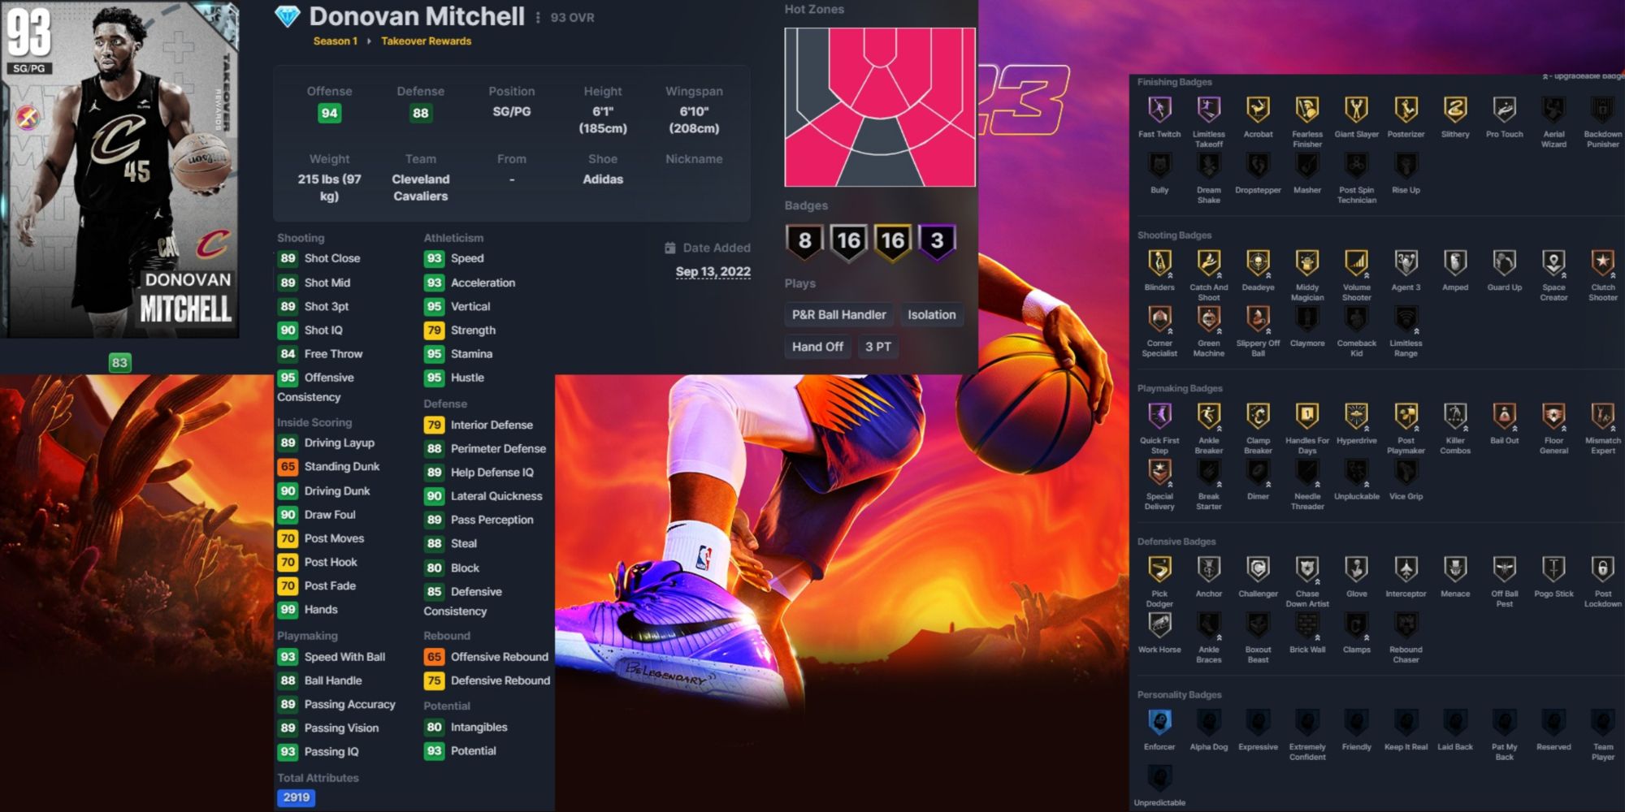The height and width of the screenshot is (812, 1625).
Task: Open the Fearless Finisher badge
Action: (1307, 109)
